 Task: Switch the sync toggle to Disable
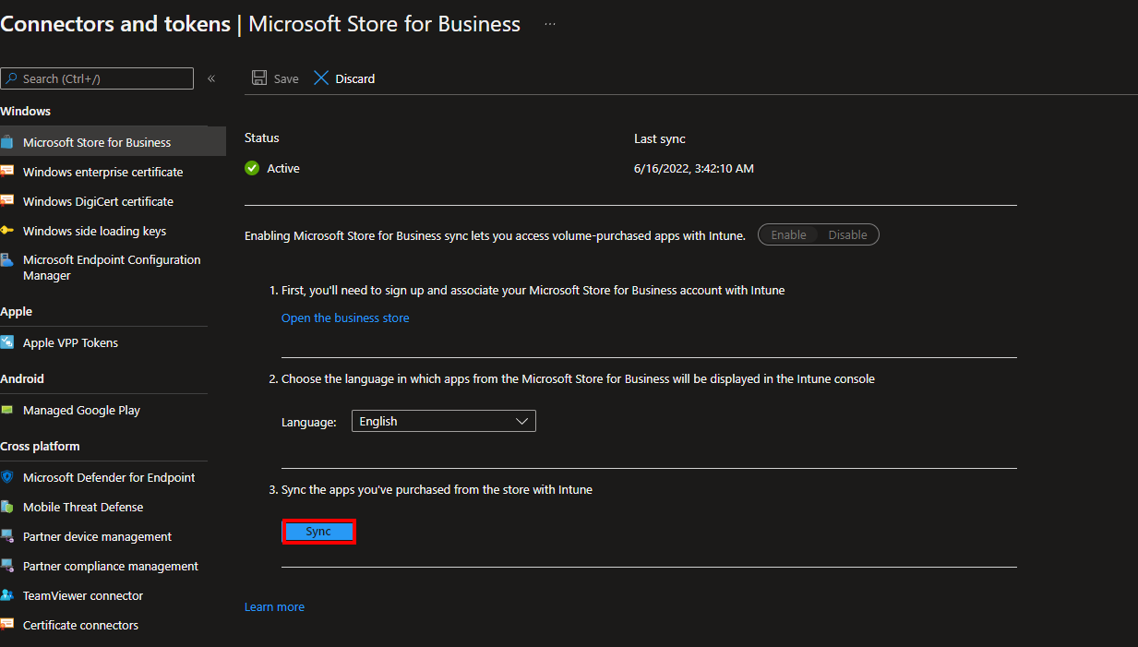(x=847, y=235)
